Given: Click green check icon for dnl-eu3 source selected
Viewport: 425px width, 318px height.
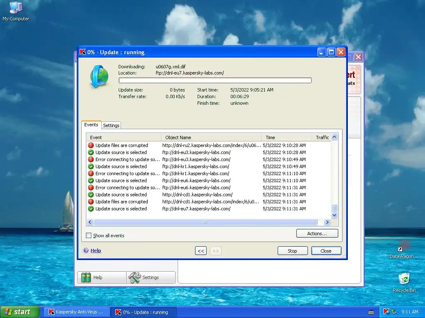Looking at the screenshot, I should [91, 152].
